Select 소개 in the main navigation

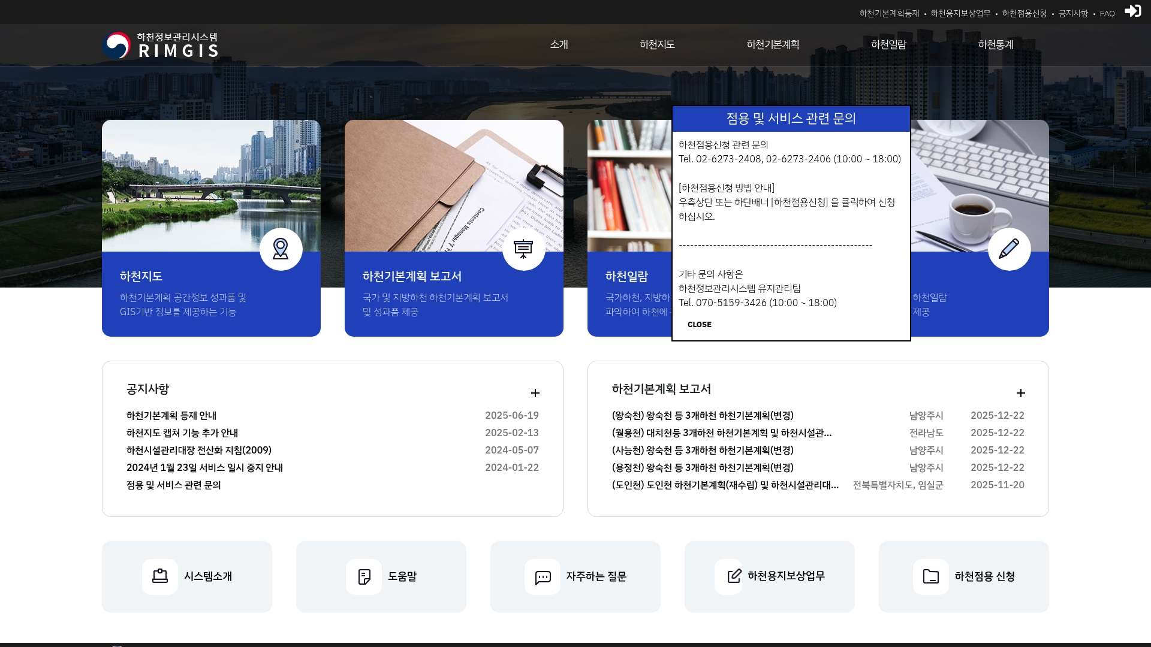tap(558, 44)
